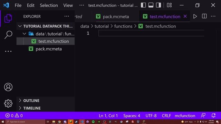This screenshot has height=124, width=221.
Task: Customize layout icon in title bar
Action: [x=169, y=6]
